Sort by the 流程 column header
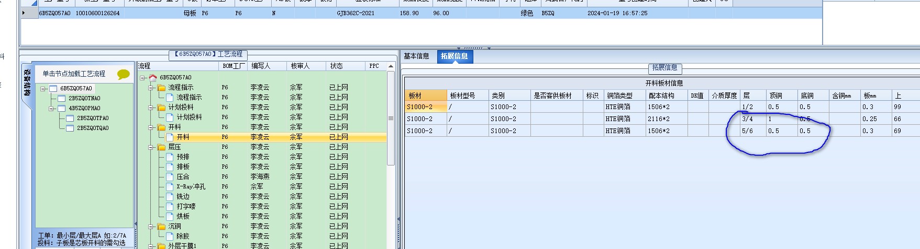Viewport: 920px width, 249px height. [x=178, y=66]
